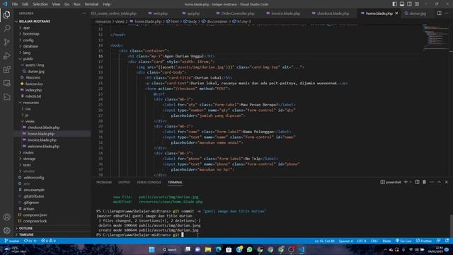The height and width of the screenshot is (255, 453).
Task: Split the terminal pane
Action: coord(417,182)
